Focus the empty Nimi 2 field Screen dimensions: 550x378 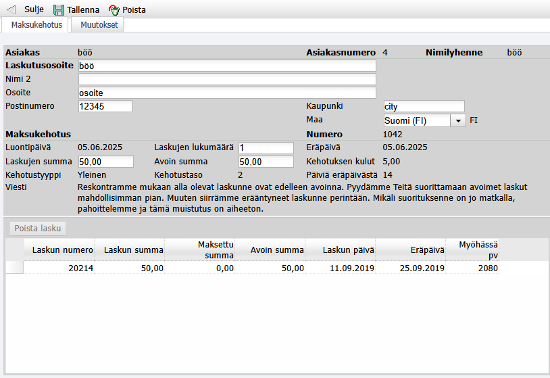click(227, 79)
